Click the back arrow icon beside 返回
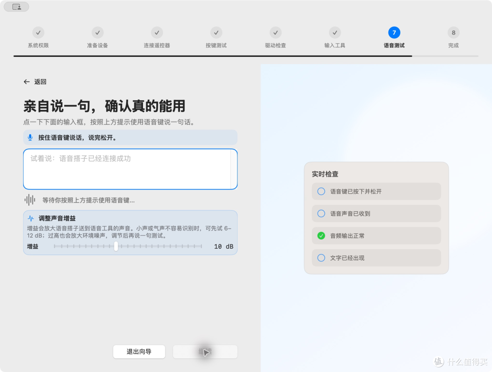Viewport: 492px width, 372px height. [x=27, y=82]
